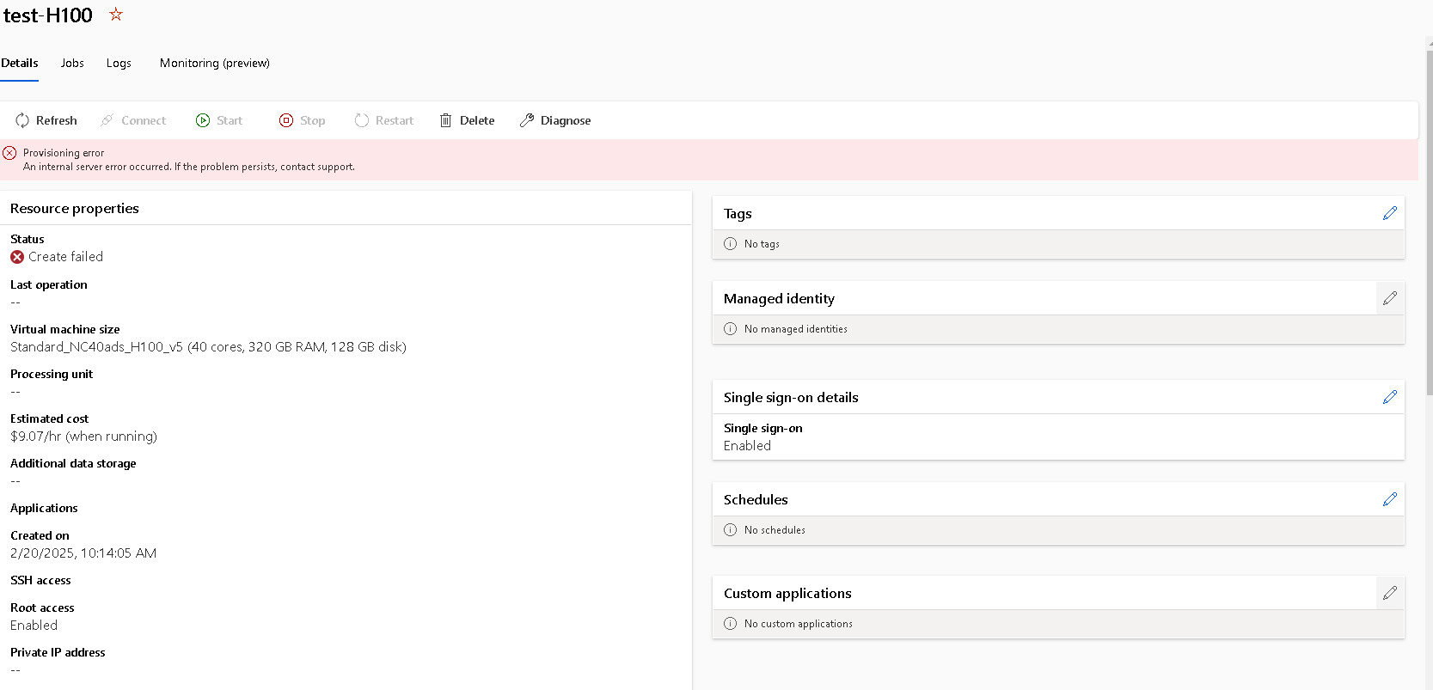Open the Monitoring (preview) tab
The width and height of the screenshot is (1433, 690).
pyautogui.click(x=215, y=63)
